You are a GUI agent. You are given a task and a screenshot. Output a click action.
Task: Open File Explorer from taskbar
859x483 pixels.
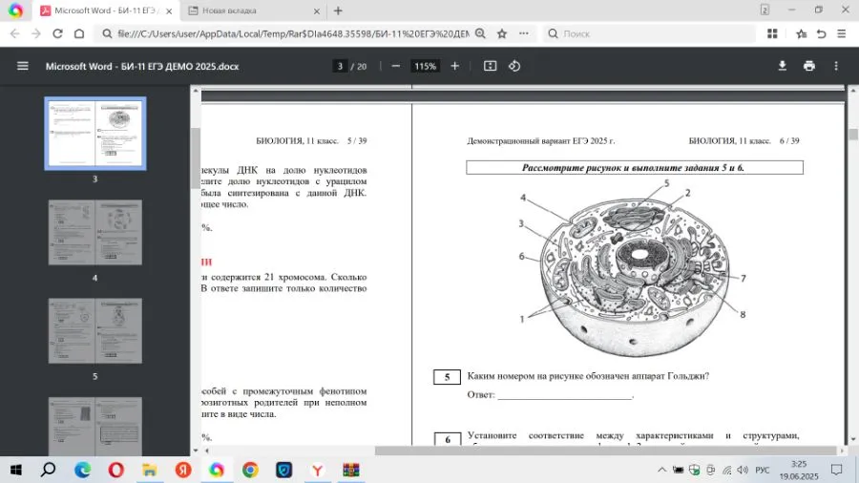150,470
